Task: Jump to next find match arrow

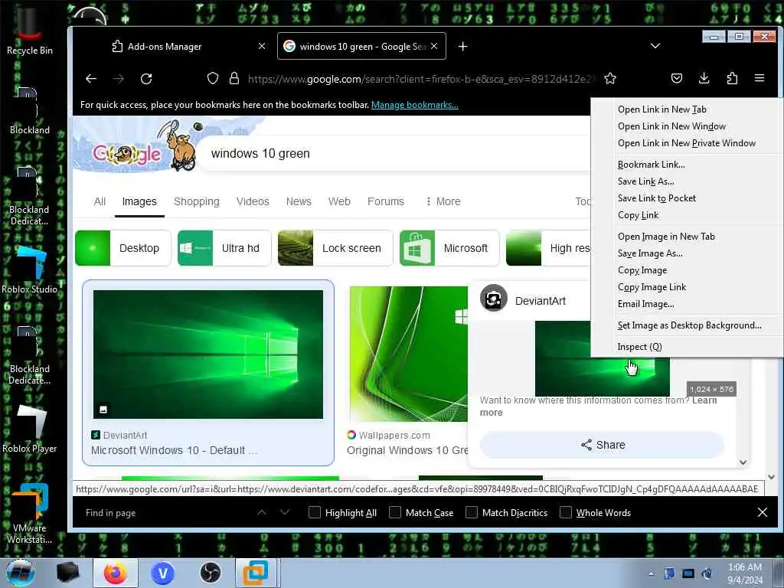Action: (285, 512)
